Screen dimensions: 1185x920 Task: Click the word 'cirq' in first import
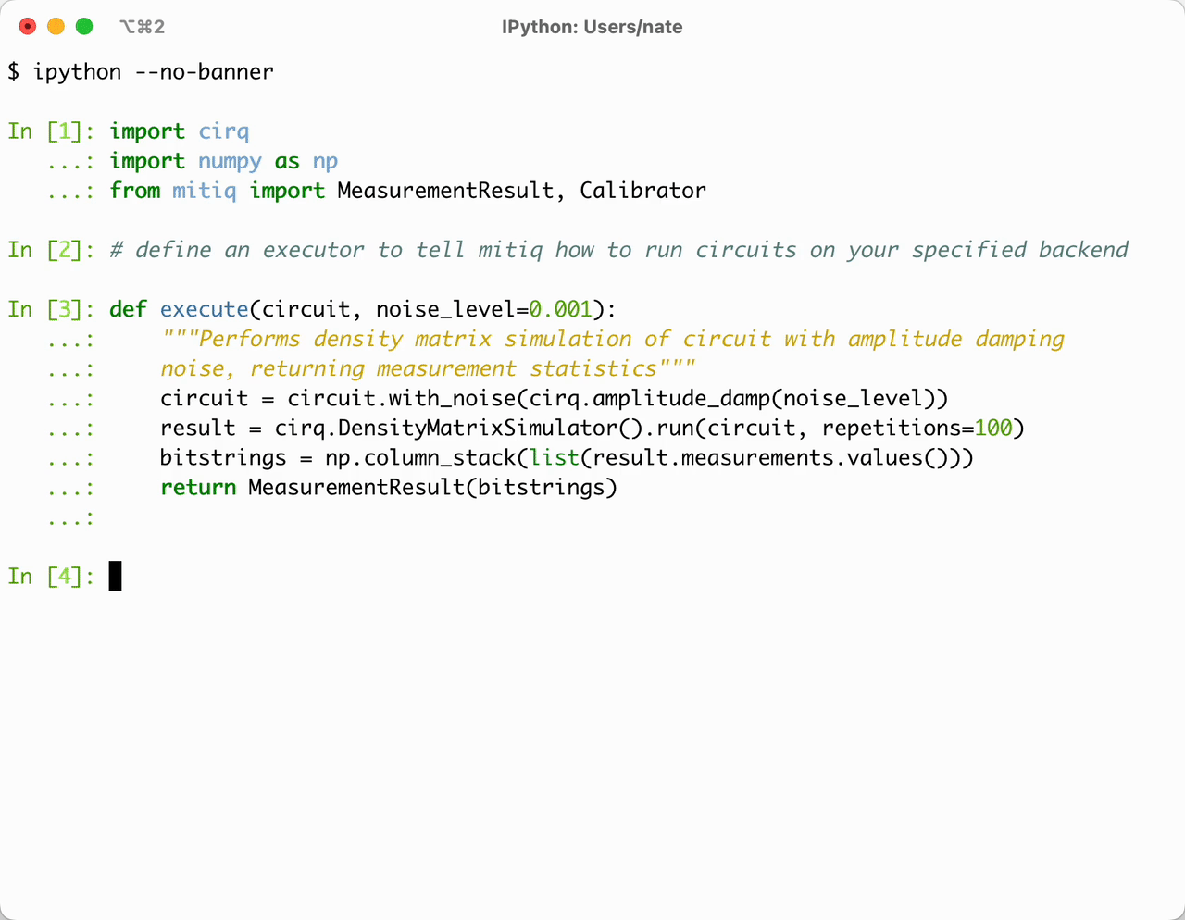coord(224,131)
